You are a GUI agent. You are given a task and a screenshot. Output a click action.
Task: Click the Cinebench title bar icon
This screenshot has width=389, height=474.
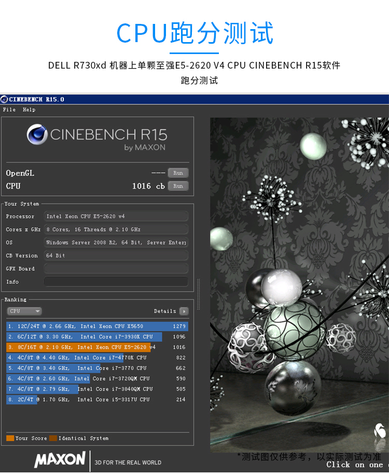coord(4,99)
